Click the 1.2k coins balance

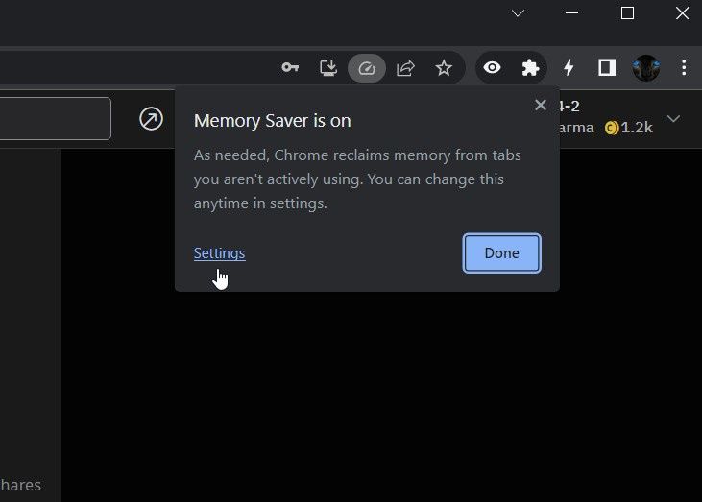click(636, 128)
